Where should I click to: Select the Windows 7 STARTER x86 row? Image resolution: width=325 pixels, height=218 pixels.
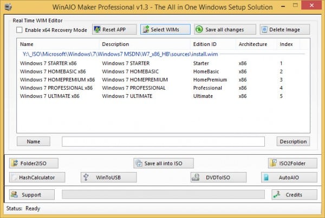point(164,63)
